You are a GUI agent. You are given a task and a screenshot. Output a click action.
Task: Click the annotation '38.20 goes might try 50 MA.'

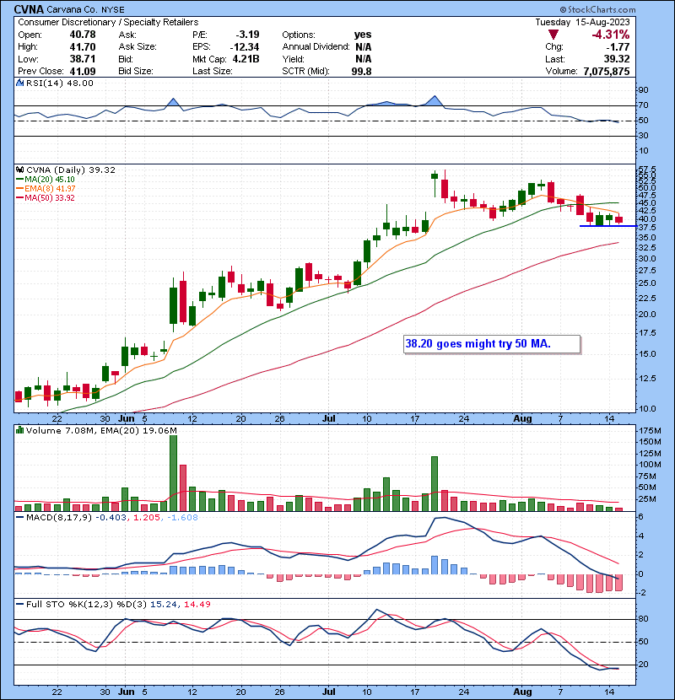click(492, 344)
